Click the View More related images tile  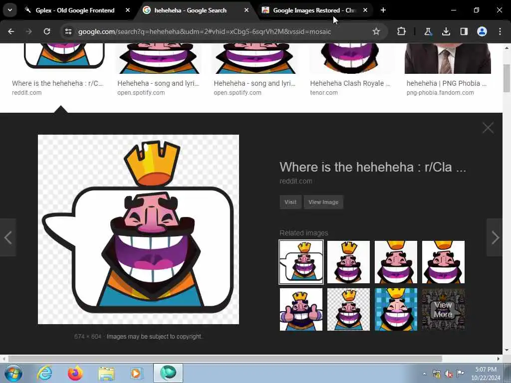pyautogui.click(x=443, y=309)
